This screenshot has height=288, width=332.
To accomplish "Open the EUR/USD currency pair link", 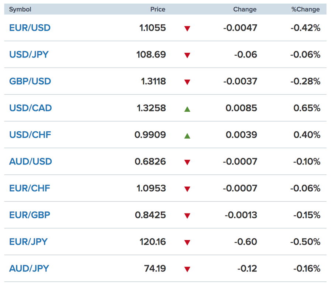I will coord(30,28).
